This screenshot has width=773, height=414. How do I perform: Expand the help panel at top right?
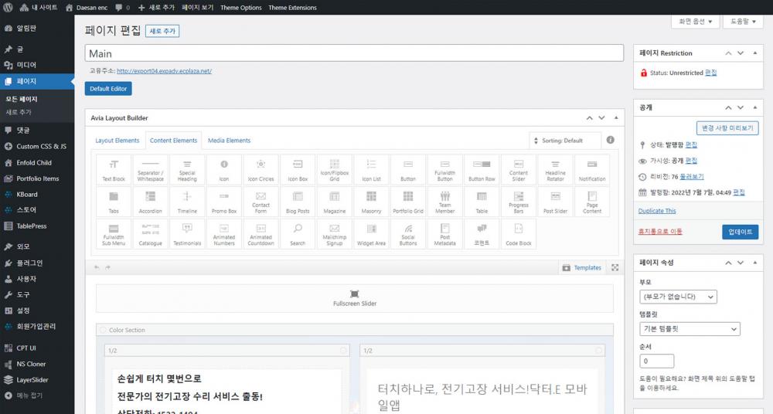[x=743, y=21]
